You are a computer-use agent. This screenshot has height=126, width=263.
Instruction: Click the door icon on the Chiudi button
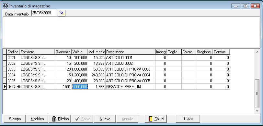click(151, 119)
